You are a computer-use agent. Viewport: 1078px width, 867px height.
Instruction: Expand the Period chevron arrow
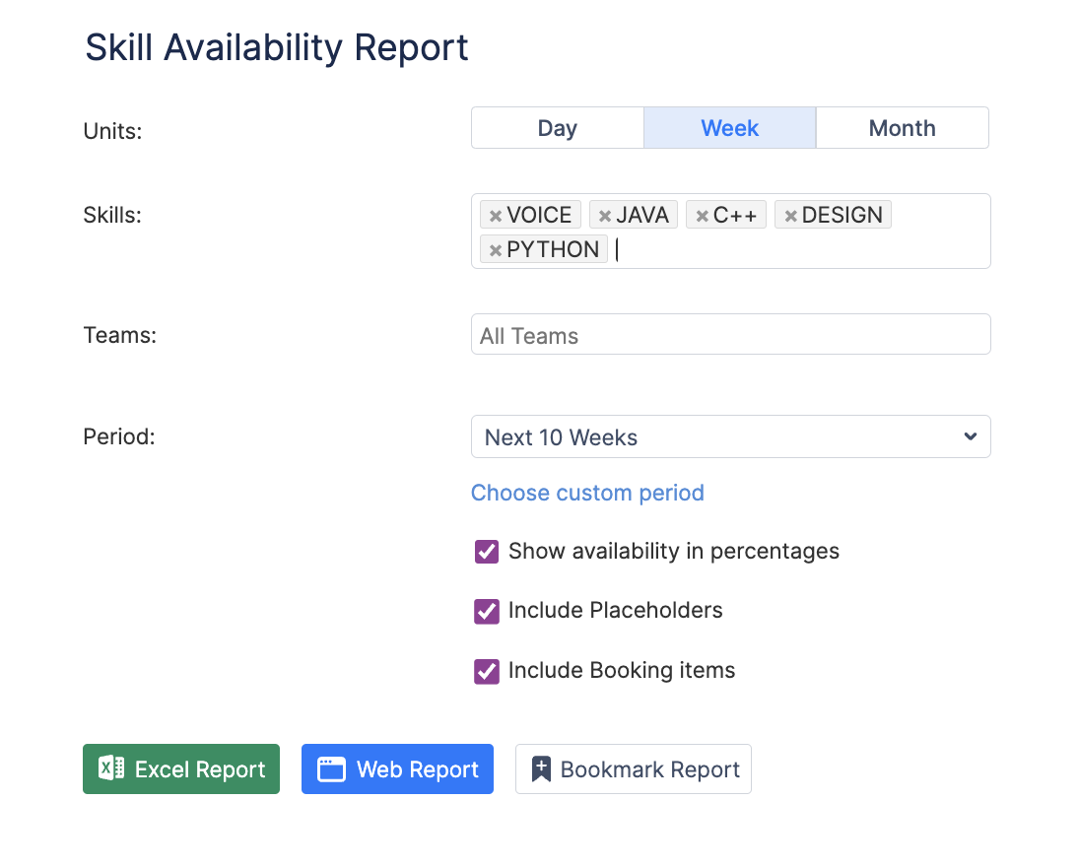click(x=971, y=437)
